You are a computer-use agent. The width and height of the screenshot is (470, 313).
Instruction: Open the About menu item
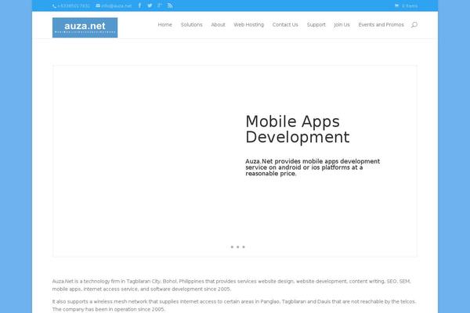coord(219,24)
